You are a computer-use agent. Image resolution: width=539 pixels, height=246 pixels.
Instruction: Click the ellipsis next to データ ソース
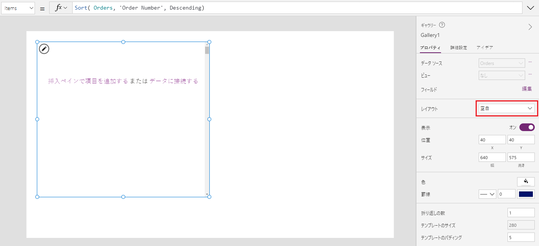[530, 62]
